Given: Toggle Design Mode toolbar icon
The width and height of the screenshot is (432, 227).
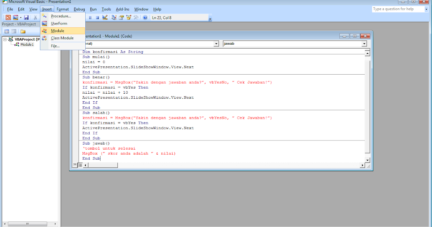Looking at the screenshot, I should point(105,17).
